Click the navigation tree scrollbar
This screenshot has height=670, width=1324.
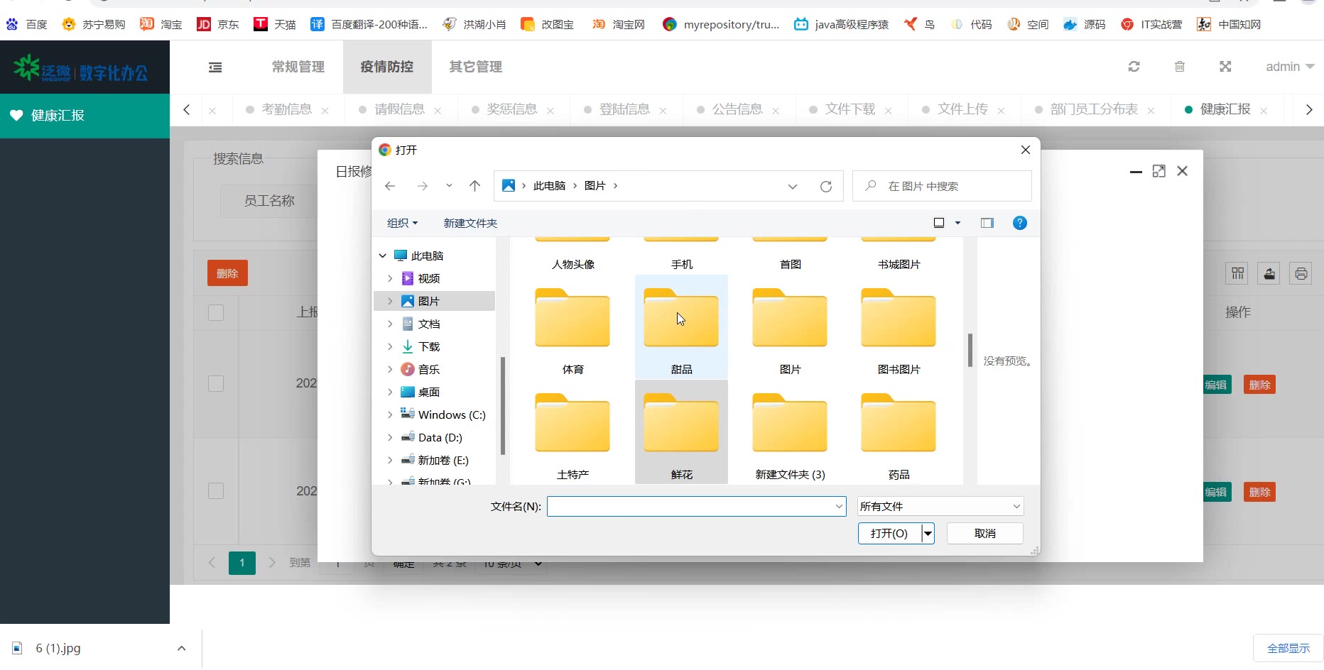[503, 406]
